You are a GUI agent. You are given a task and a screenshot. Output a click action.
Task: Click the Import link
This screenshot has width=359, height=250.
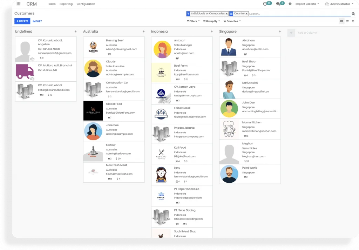[x=37, y=21]
